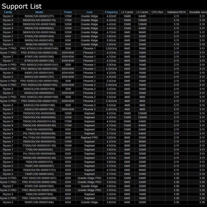Image resolution: width=207 pixels, height=207 pixels.
Task: Click the Core column header
Action: point(89,12)
